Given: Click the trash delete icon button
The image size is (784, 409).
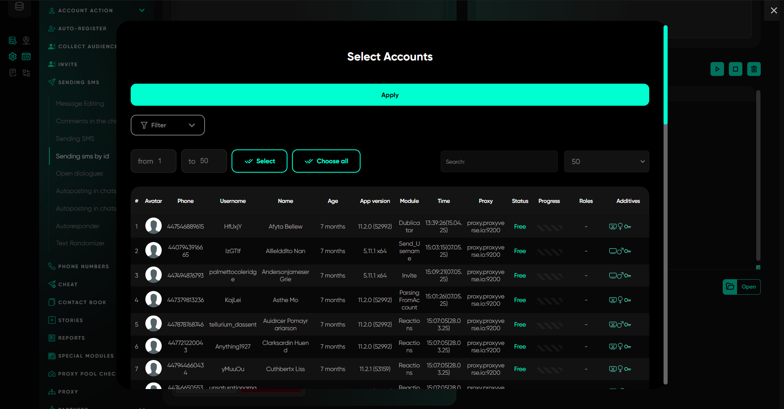Looking at the screenshot, I should click(x=754, y=69).
